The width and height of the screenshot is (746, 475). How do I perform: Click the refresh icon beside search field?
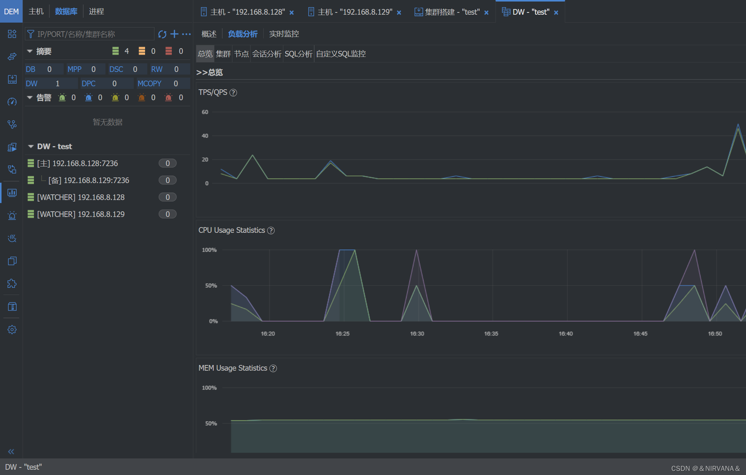(162, 34)
